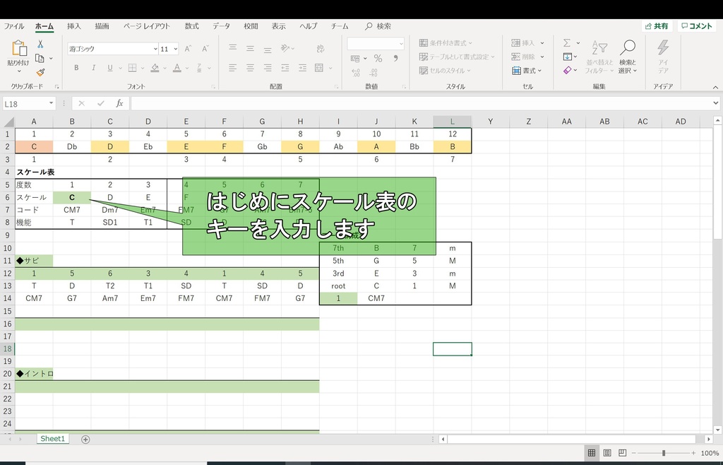Toggle Bold formatting
This screenshot has width=723, height=465.
click(x=76, y=68)
